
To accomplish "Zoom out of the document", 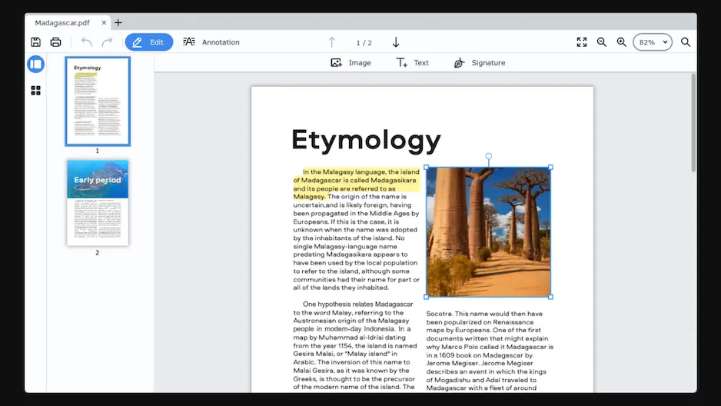I will [602, 42].
